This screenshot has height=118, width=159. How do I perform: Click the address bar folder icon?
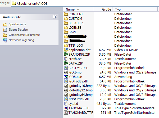tap(14, 3)
